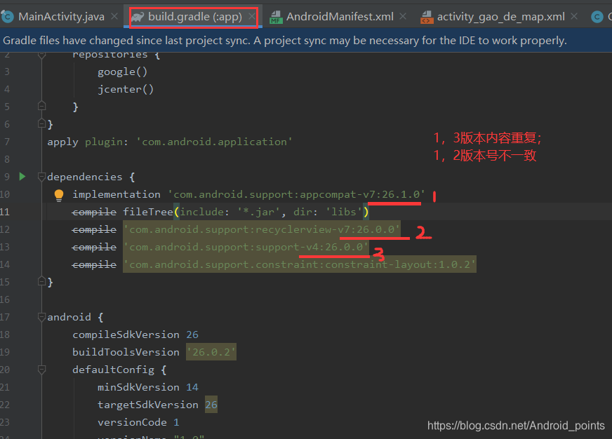Viewport: 612px width, 439px height.
Task: Click the MainActivity.java class icon
Action: [x=7, y=17]
